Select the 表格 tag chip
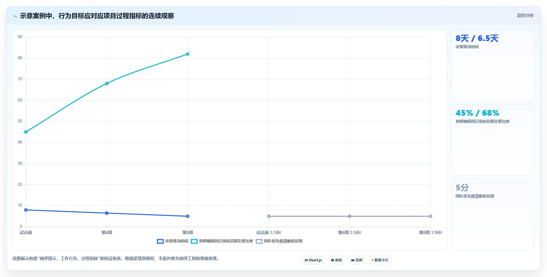 [x=336, y=260]
